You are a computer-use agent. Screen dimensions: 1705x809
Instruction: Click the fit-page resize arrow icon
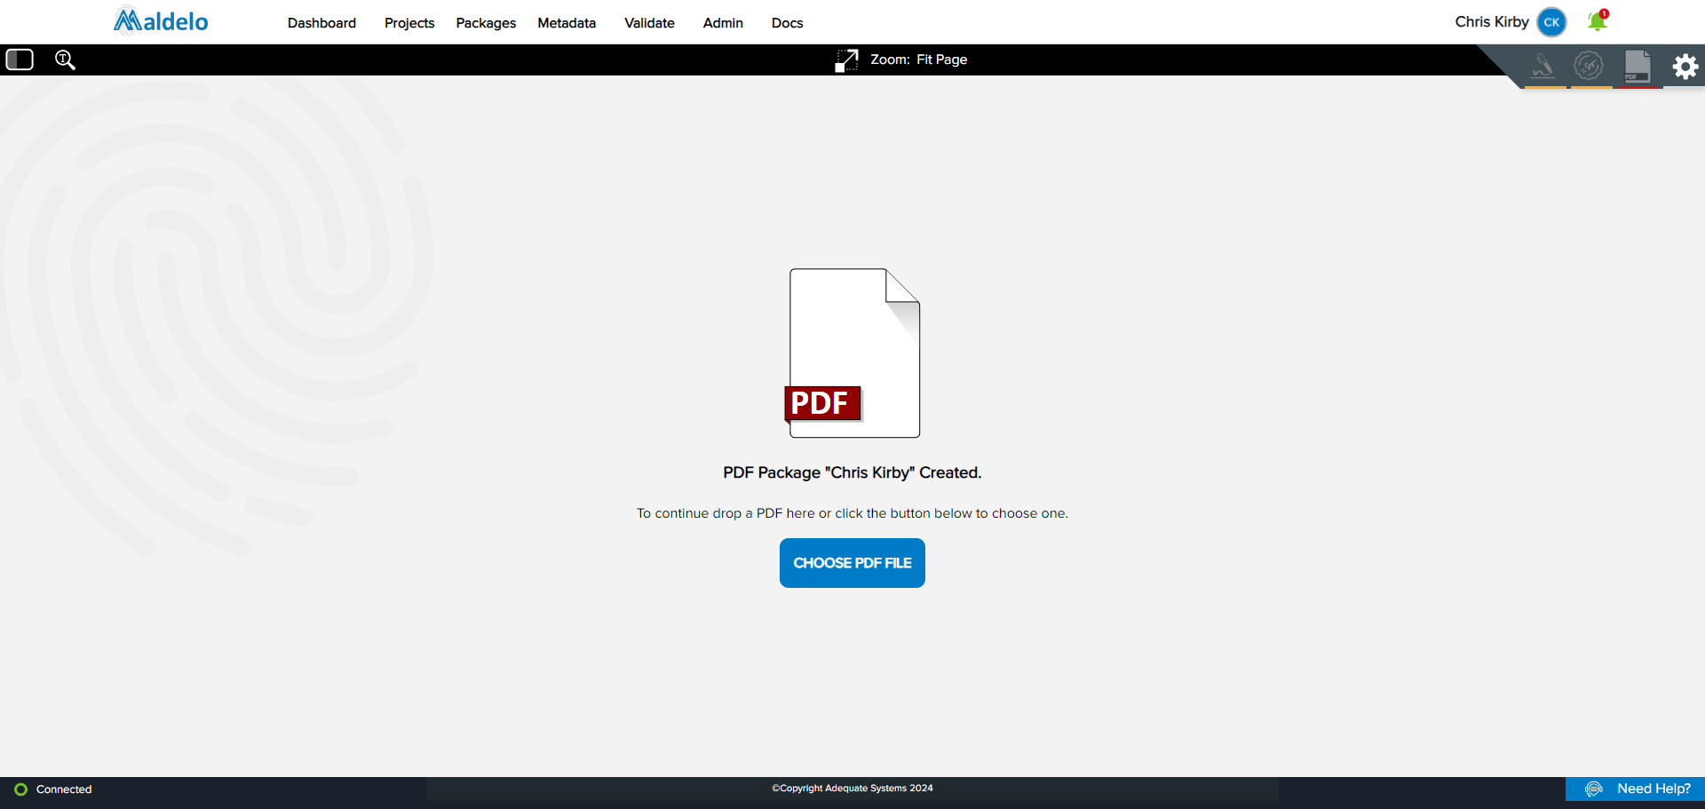(x=846, y=60)
